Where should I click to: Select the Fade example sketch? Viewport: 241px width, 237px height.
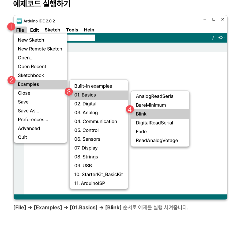coord(141,132)
